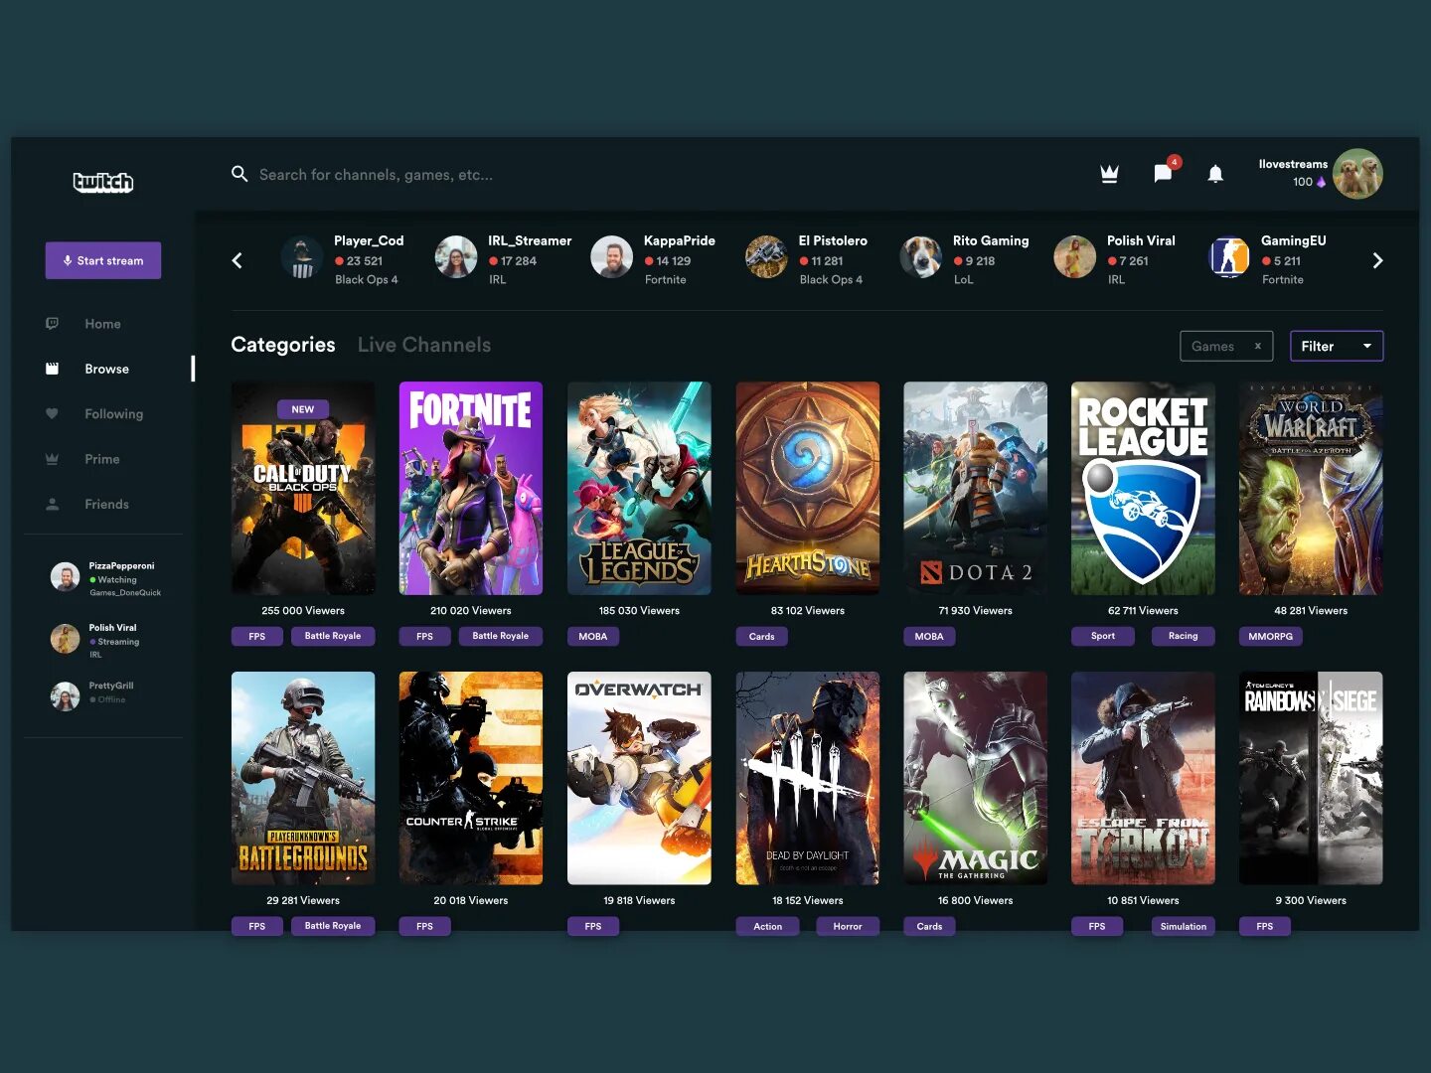Screen dimensions: 1431x1073
Task: Select Browse in sidebar
Action: pyautogui.click(x=106, y=369)
